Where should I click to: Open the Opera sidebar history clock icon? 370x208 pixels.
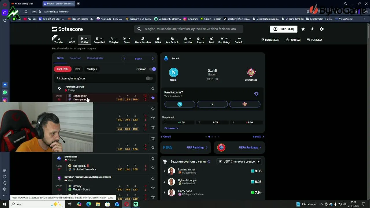point(5,183)
